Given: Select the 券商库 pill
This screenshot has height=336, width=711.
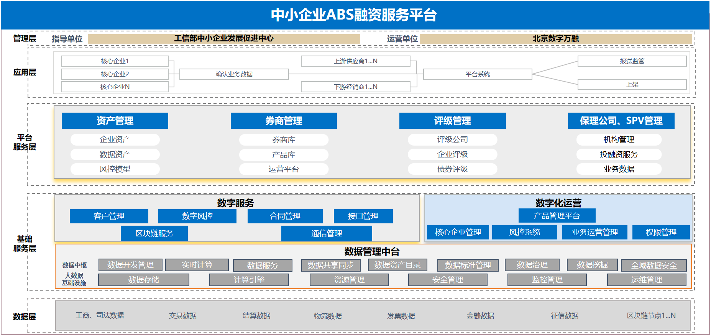Looking at the screenshot, I should click(284, 140).
